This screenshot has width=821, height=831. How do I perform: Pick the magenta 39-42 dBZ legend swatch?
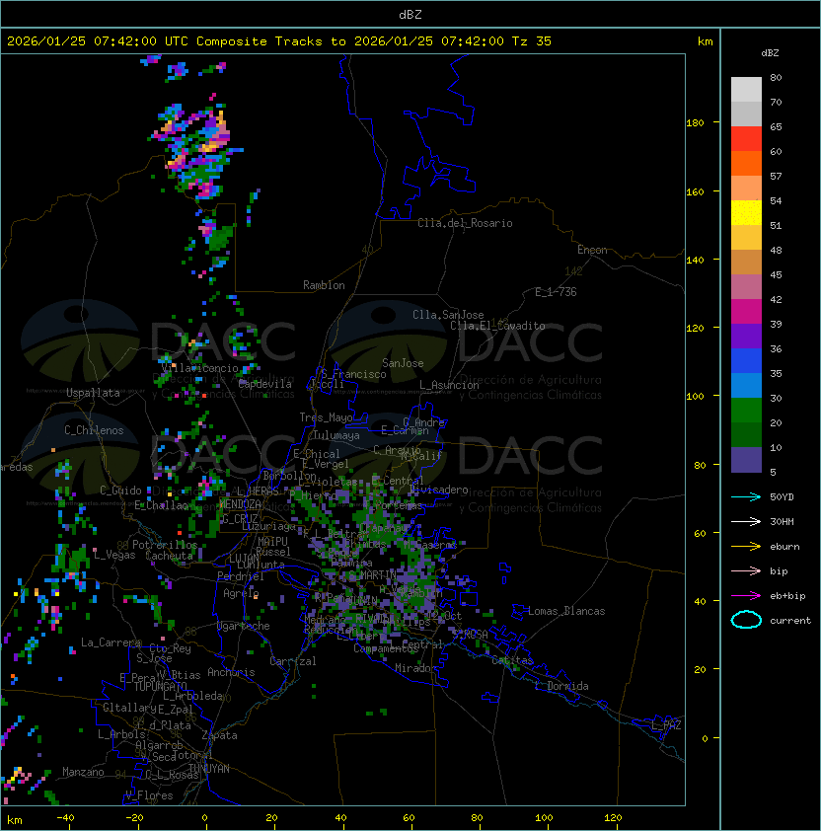[x=746, y=312]
